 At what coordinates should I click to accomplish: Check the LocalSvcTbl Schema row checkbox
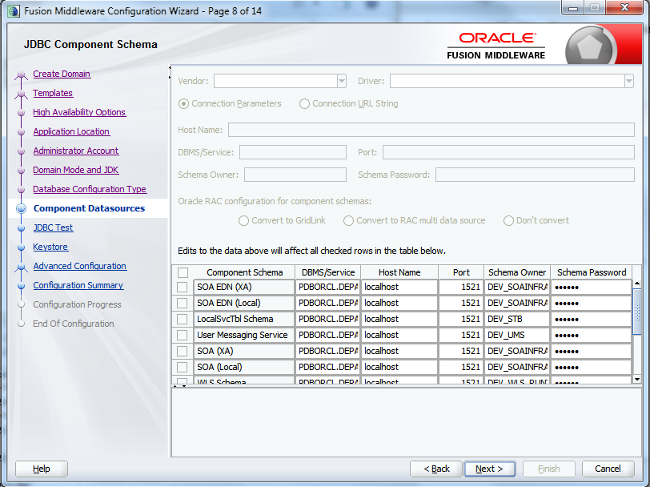tap(182, 319)
